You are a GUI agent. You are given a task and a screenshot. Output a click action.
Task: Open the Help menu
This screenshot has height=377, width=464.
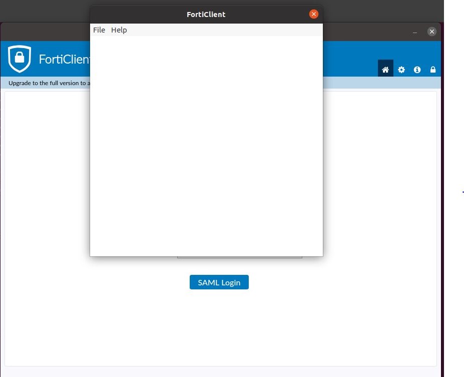point(119,30)
